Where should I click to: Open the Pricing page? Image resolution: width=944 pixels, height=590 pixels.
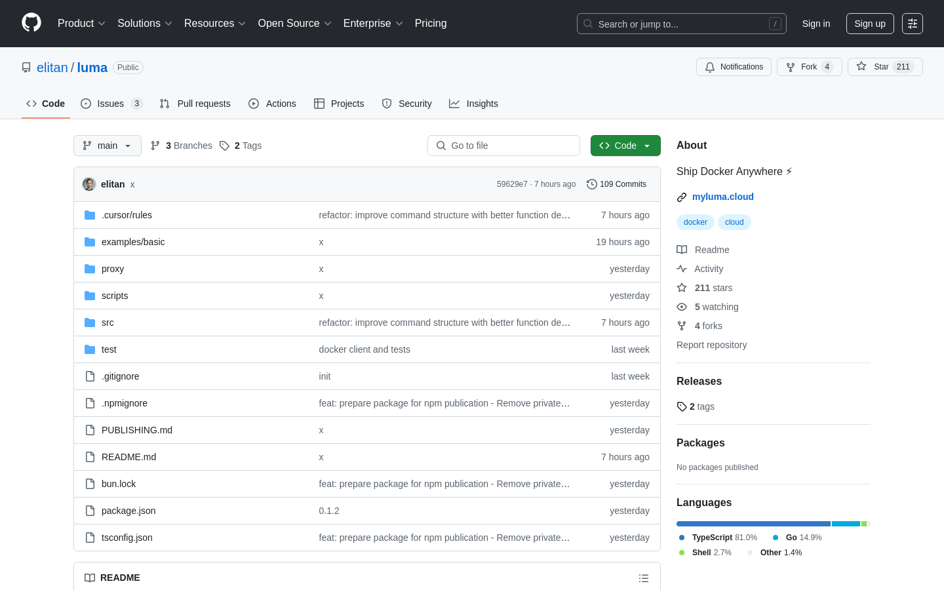point(431,24)
